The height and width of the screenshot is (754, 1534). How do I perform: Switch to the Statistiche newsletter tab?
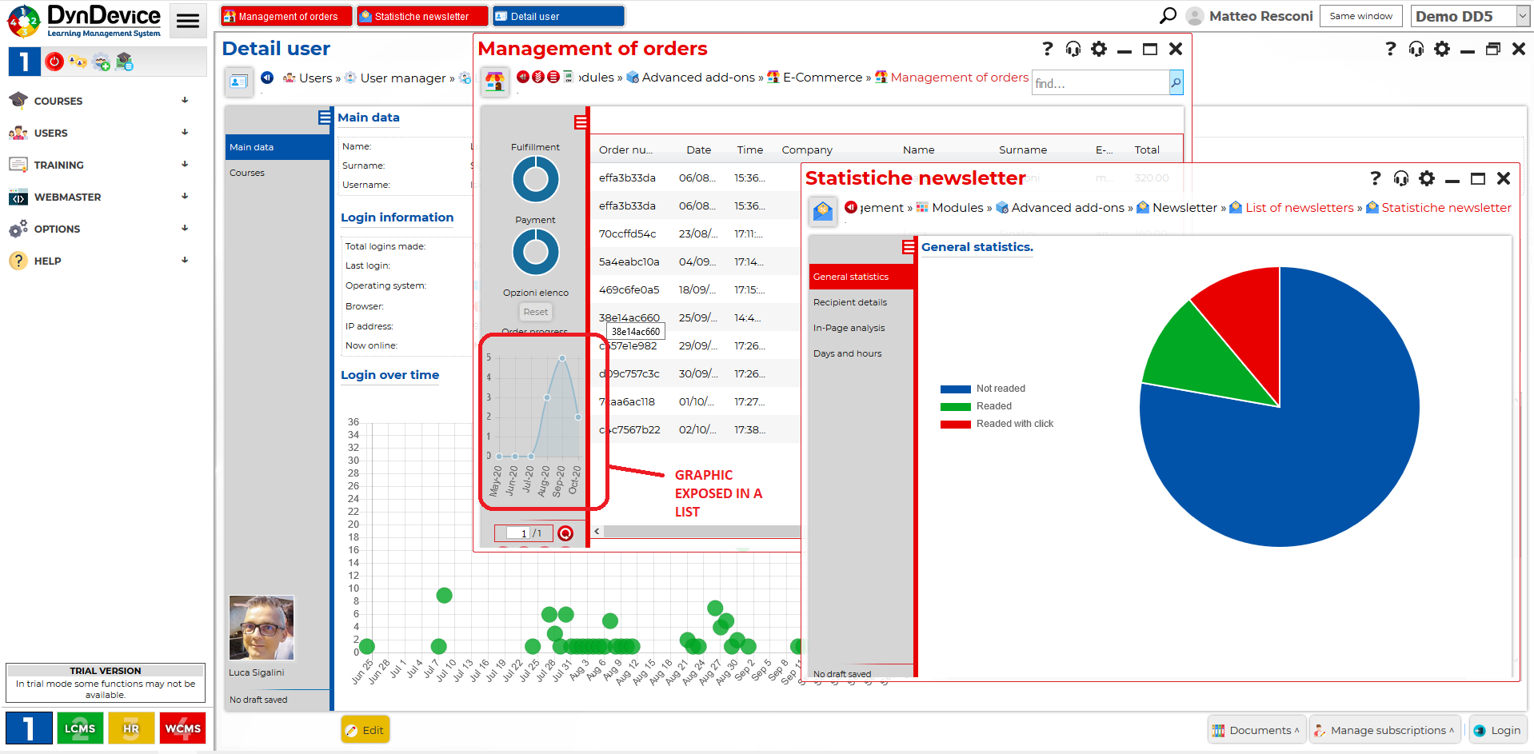click(x=421, y=16)
